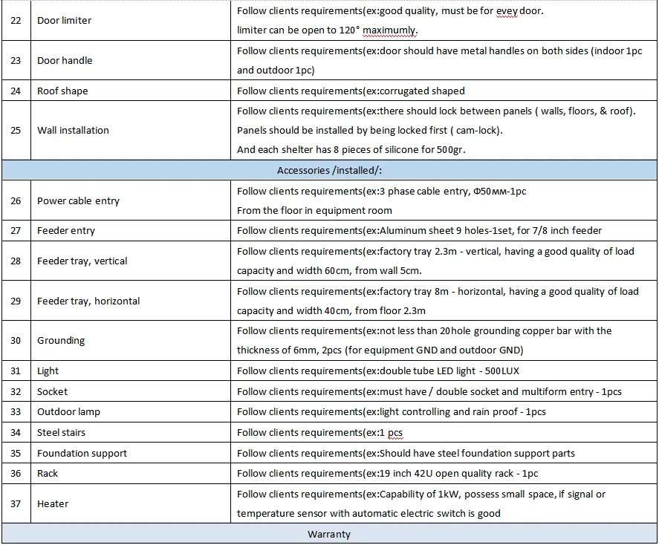
Task: Click the line 'And each shelter has 8 pieces of silicone'
Action: pyautogui.click(x=351, y=149)
